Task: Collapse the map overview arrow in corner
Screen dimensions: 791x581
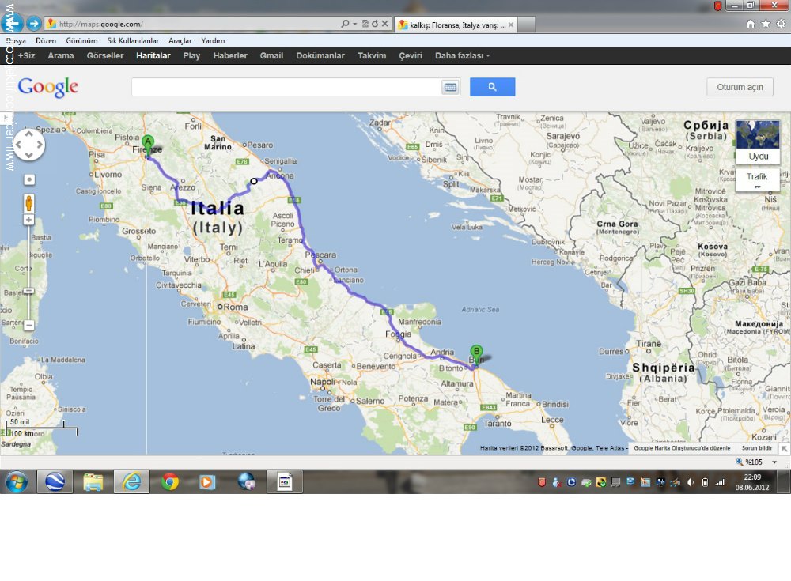Action: 785,448
